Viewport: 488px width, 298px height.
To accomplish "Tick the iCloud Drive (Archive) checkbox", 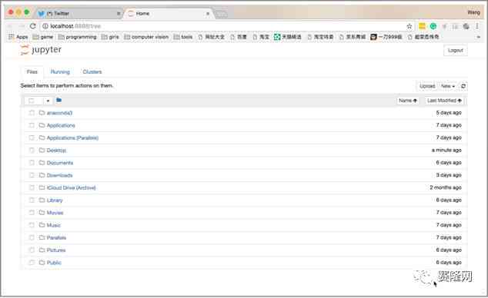I will pos(32,187).
